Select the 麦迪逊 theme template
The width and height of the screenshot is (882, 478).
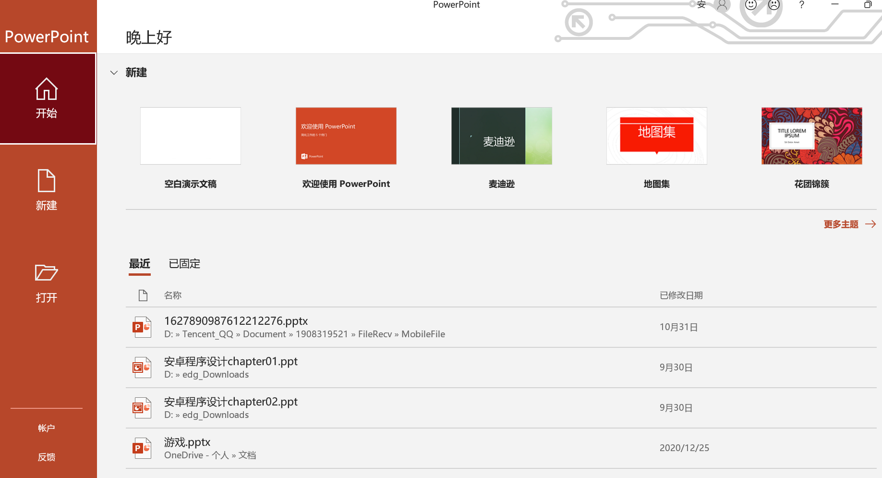(501, 136)
